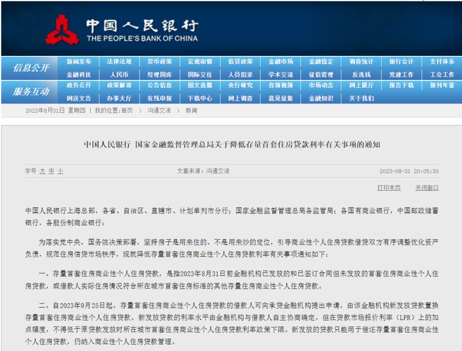Screen dimensions: 462x351
Task: Open 意见征集 link
Action: (280, 98)
